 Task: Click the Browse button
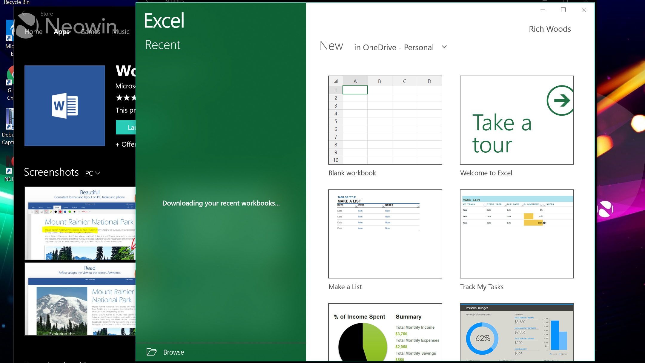(173, 352)
